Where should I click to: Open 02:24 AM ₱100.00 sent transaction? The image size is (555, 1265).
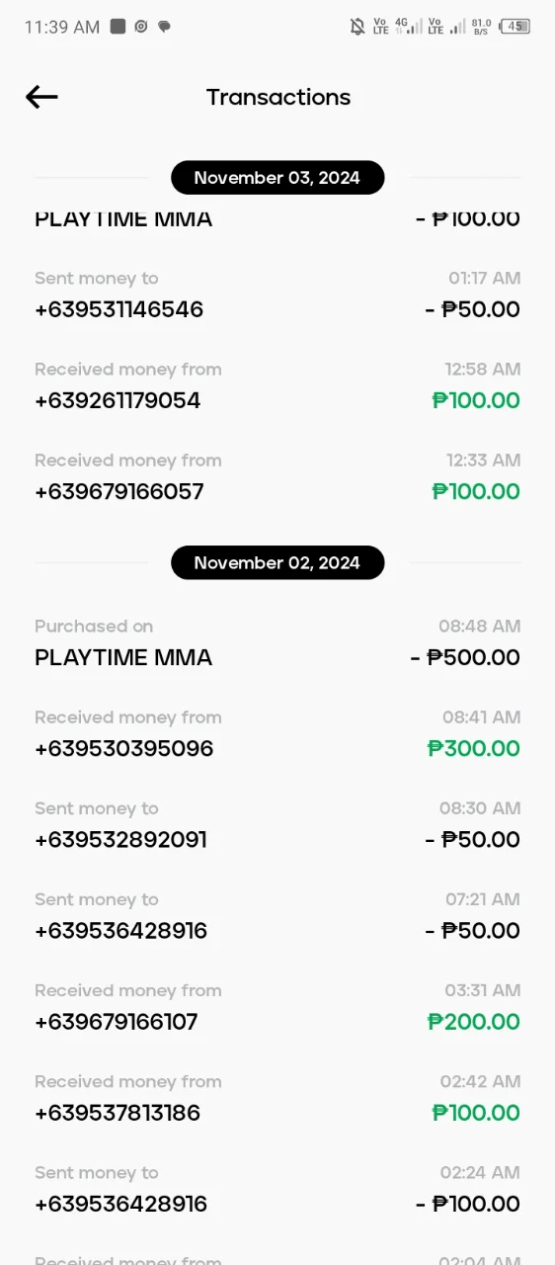[277, 1189]
